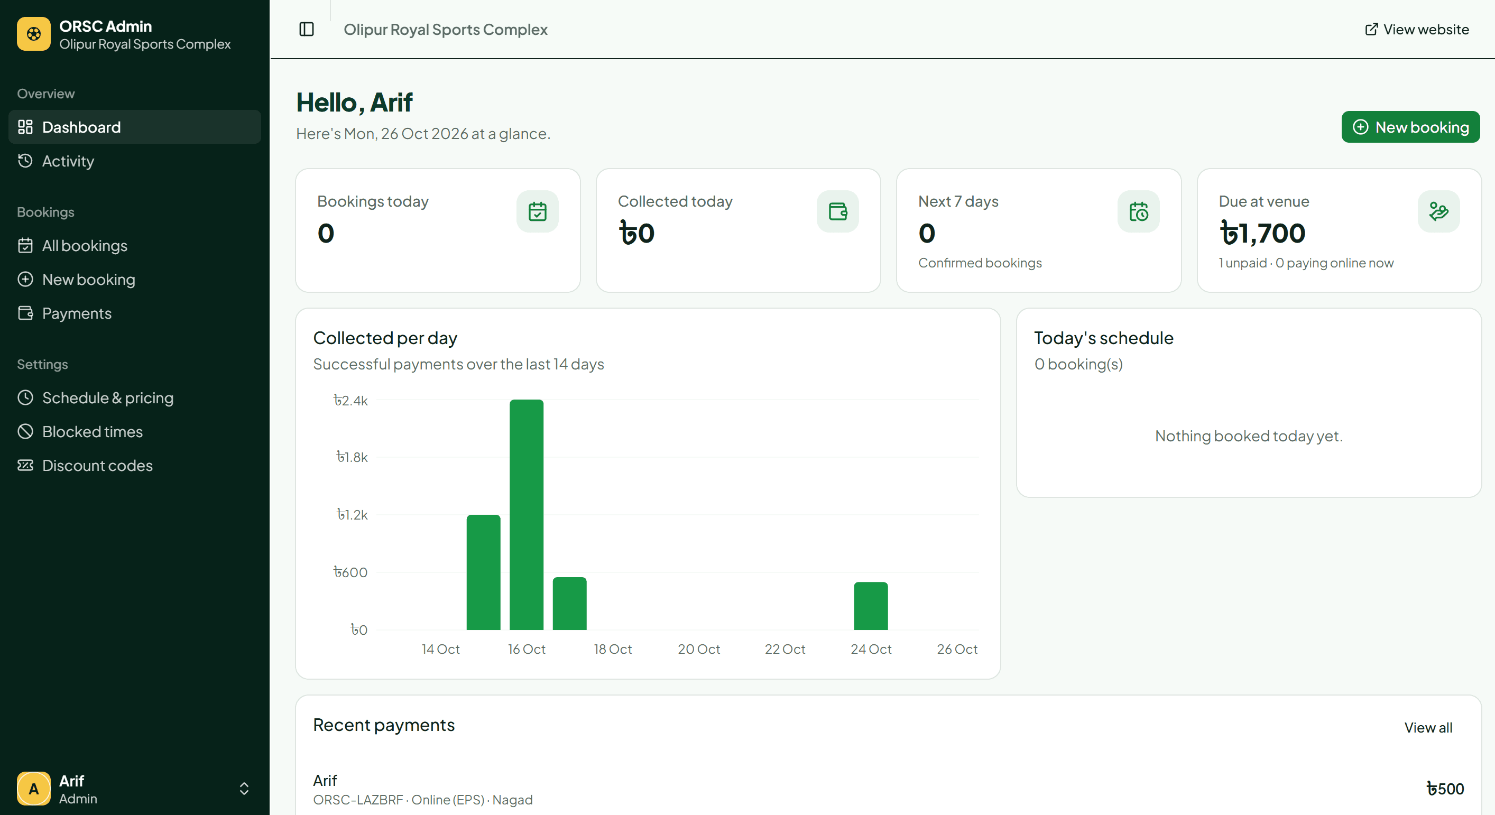Click the 'Today's schedule' heading
The height and width of the screenshot is (815, 1495).
[1103, 338]
